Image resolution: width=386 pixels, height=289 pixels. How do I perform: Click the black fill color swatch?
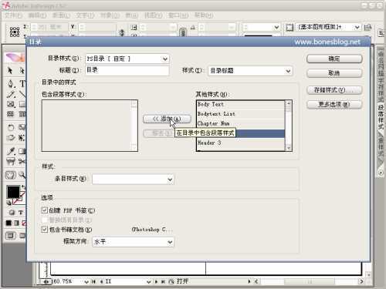pos(13,192)
